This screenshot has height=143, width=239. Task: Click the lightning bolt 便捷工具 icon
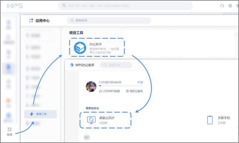point(32,114)
